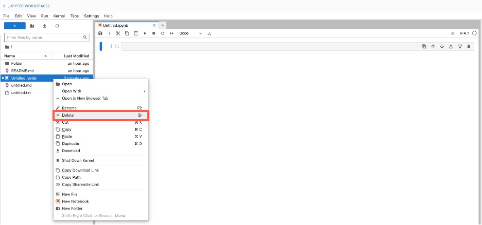The image size is (482, 225).
Task: Create a new folder via toolbar icon
Action: (x=32, y=26)
